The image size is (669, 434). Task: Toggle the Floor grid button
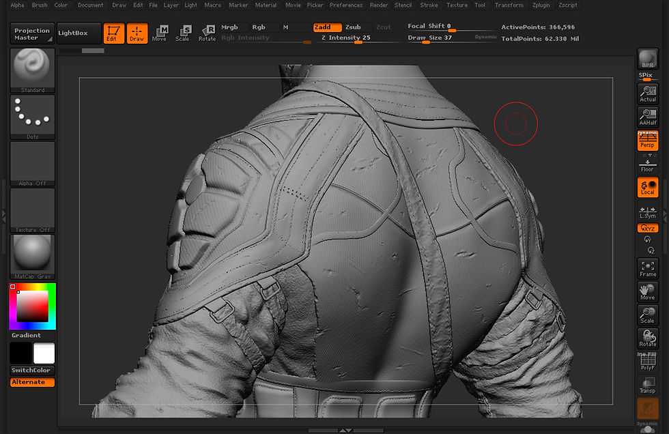pos(647,164)
